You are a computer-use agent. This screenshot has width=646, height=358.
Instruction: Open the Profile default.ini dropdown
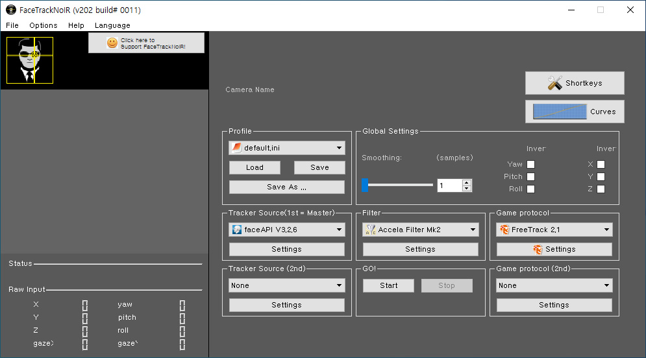click(x=287, y=148)
